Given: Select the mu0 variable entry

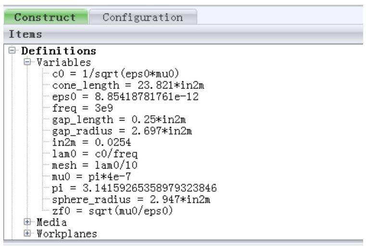Looking at the screenshot, I should click(91, 177).
